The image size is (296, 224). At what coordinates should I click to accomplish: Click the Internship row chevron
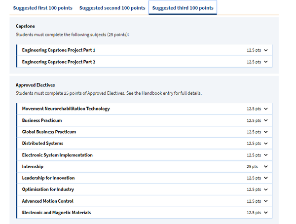pyautogui.click(x=266, y=166)
